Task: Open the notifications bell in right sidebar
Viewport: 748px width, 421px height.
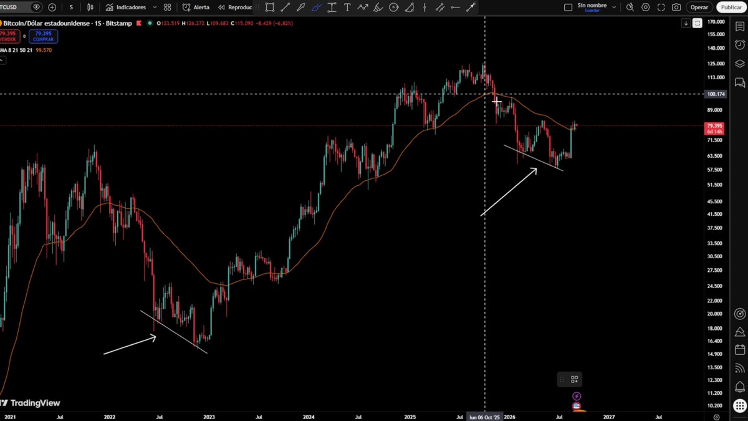Action: 740,387
